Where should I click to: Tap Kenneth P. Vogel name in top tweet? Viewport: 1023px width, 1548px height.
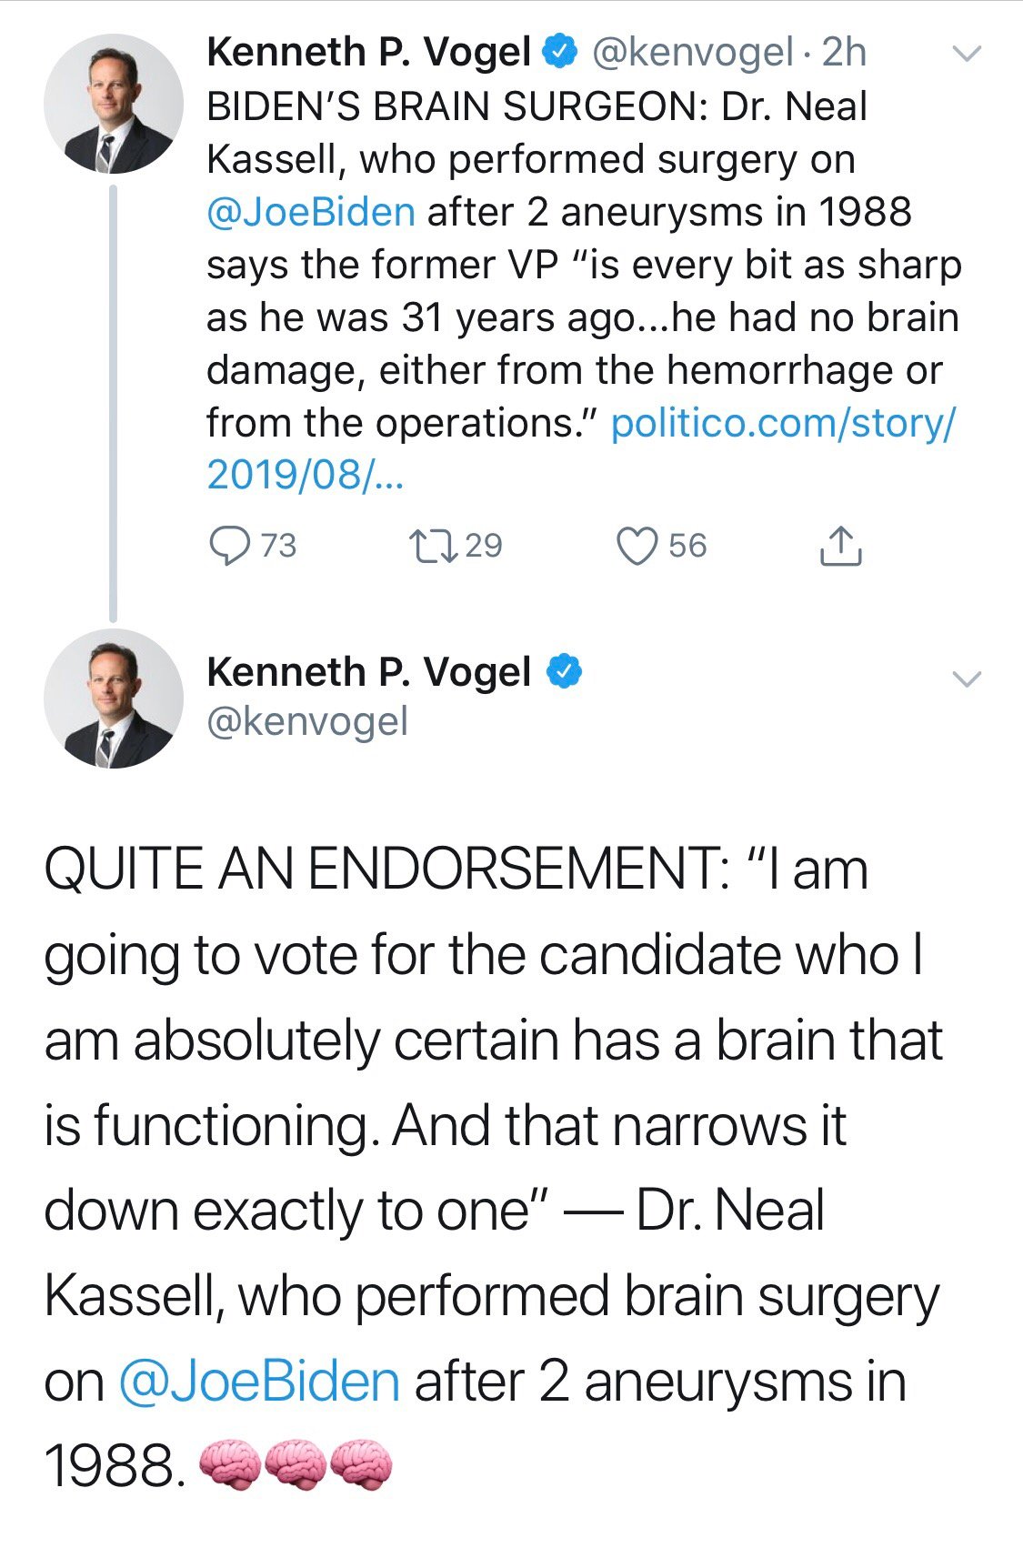coord(368,53)
